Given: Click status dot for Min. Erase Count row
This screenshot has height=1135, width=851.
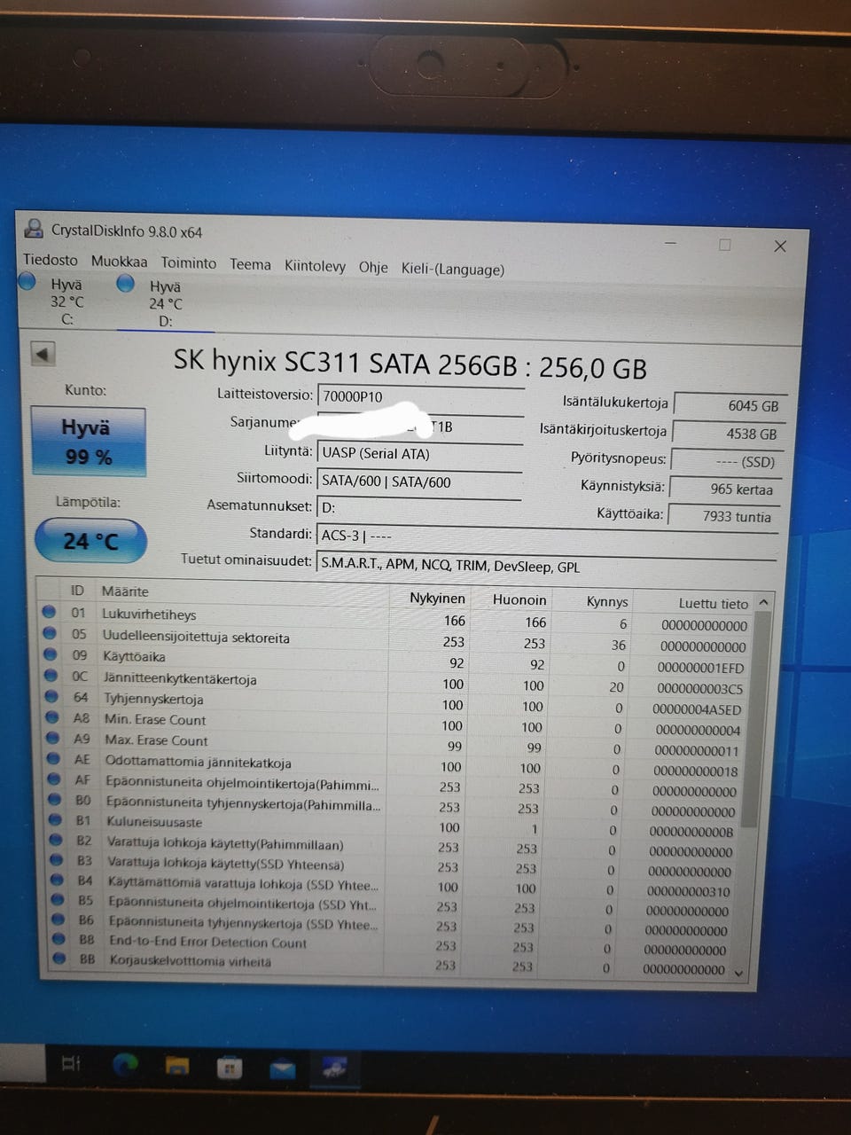Looking at the screenshot, I should (53, 717).
